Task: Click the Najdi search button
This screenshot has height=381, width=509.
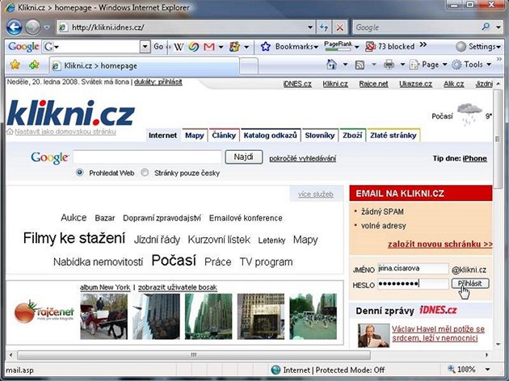Action: (x=243, y=157)
